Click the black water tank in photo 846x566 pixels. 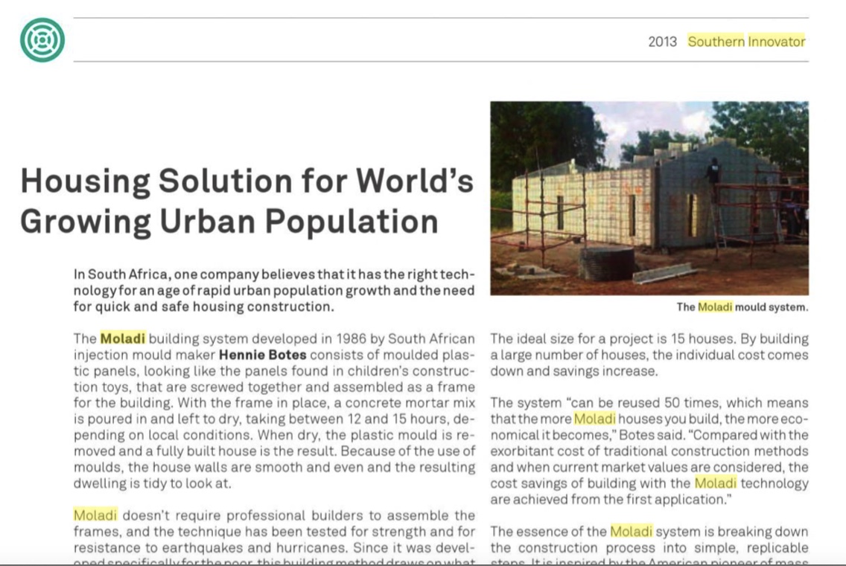pos(606,263)
